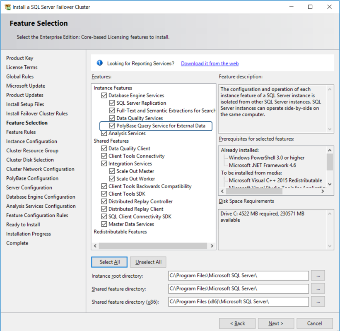Click the Drive C disk space requirement text
340x331 pixels.
262,217
